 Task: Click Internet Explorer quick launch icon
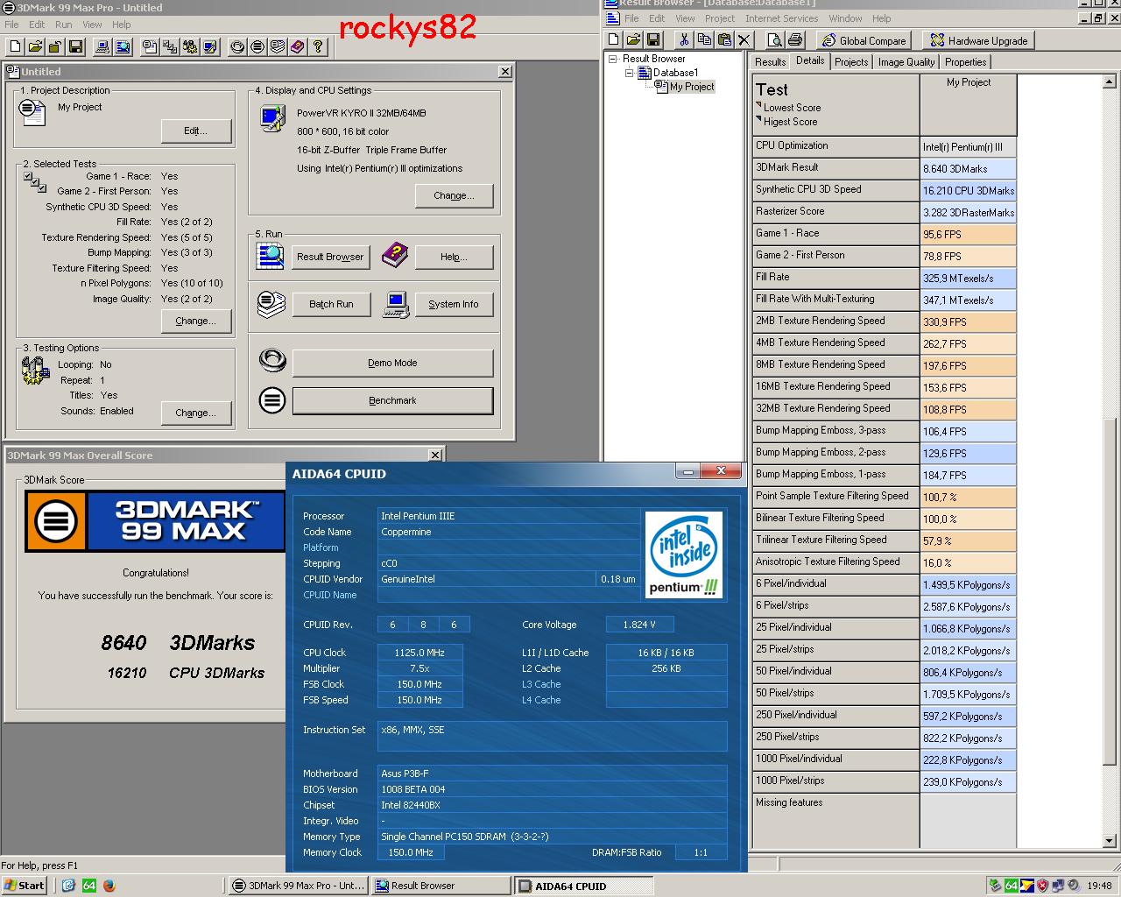click(68, 886)
